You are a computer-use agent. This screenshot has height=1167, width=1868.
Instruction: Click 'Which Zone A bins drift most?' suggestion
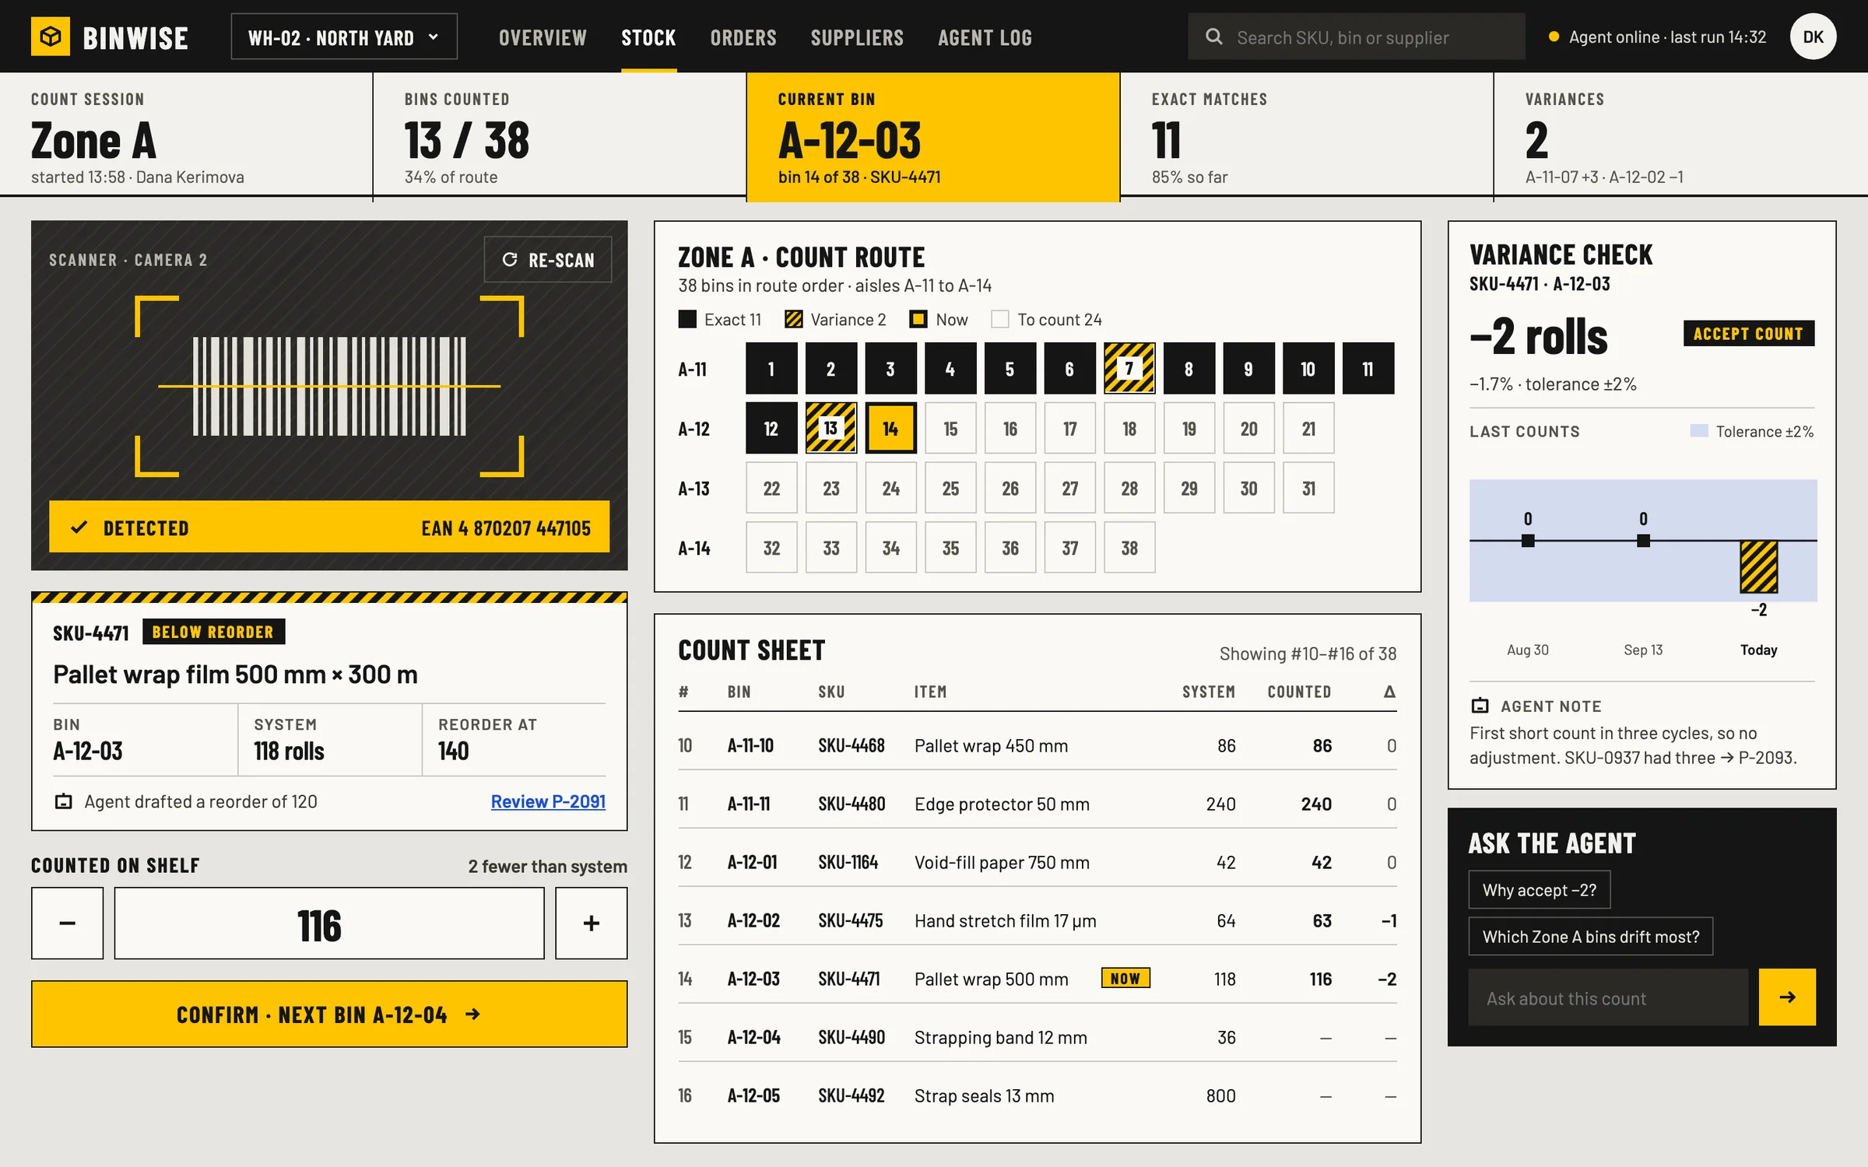(1590, 936)
